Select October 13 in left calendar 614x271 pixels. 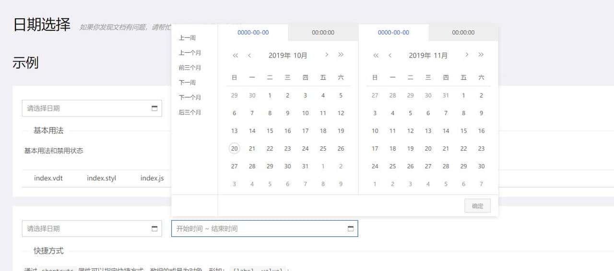[235, 131]
